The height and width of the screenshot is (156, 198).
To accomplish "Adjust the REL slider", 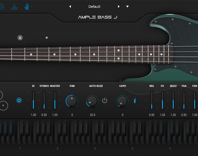I will click(152, 100).
